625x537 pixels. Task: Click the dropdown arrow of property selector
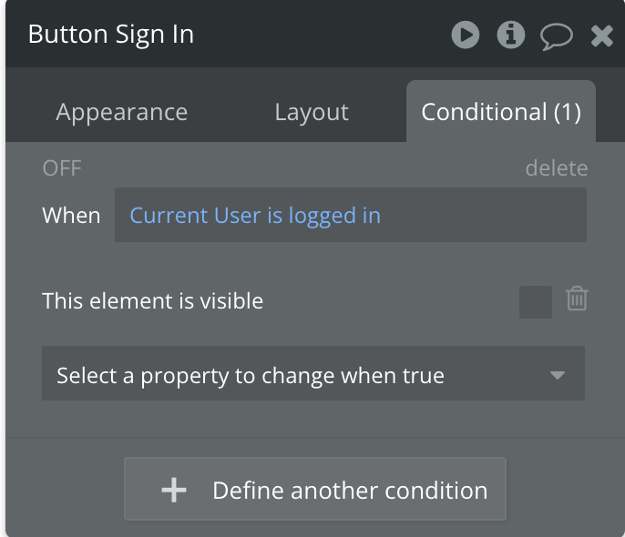pos(557,375)
